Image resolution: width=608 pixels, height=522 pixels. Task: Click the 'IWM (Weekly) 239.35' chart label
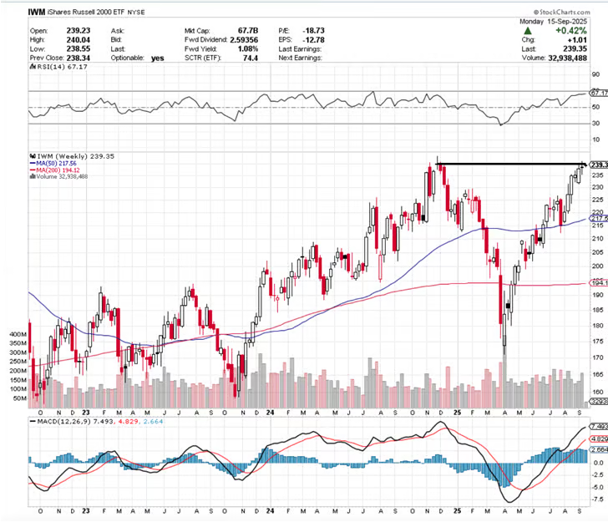76,156
